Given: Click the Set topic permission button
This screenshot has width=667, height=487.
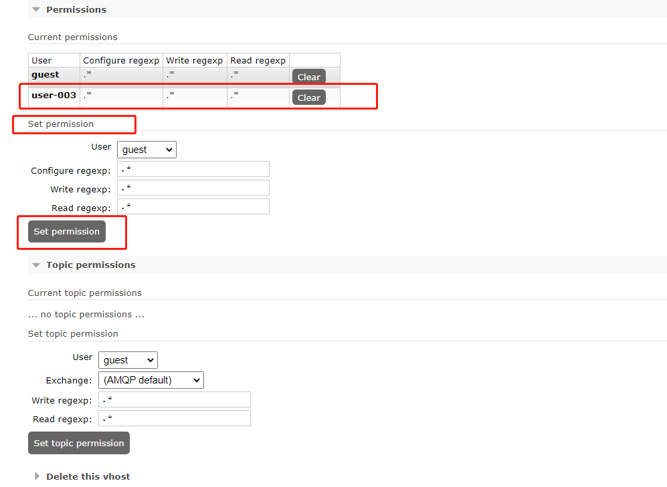Looking at the screenshot, I should pos(79,443).
